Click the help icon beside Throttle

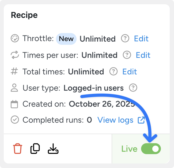[125, 39]
